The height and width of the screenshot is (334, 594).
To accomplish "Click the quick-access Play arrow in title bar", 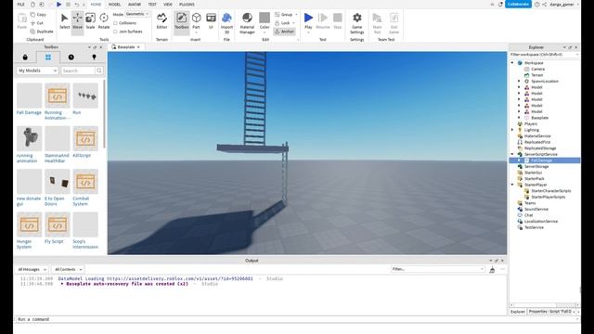I will click(x=58, y=4).
